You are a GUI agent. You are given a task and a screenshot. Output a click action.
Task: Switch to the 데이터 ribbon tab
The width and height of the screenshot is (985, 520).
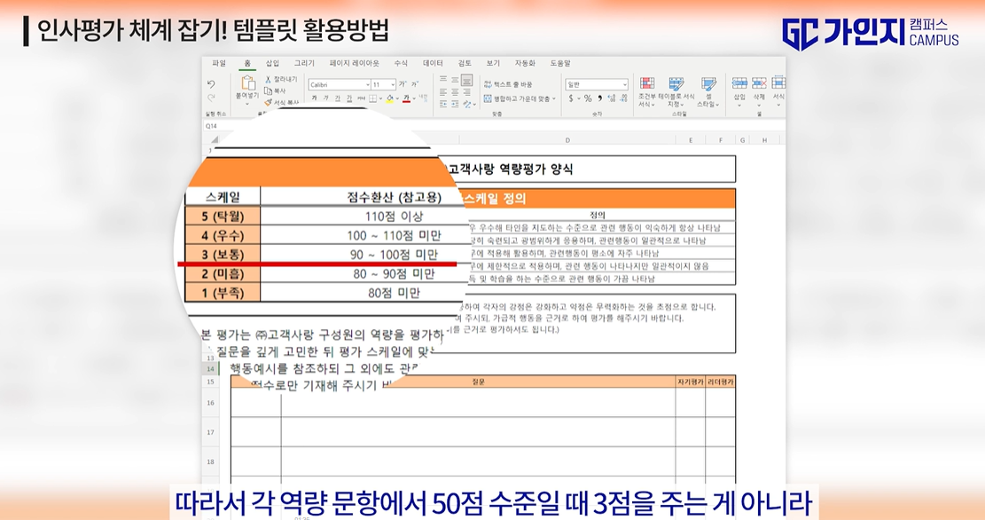click(433, 64)
